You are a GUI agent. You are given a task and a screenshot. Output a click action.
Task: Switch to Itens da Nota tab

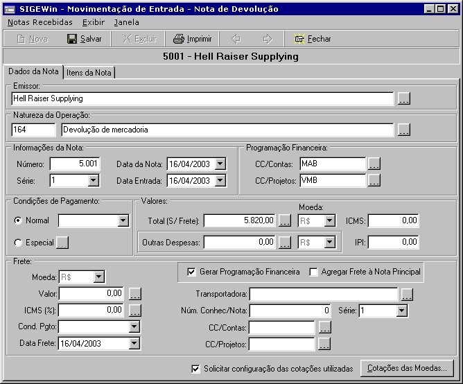tap(89, 73)
